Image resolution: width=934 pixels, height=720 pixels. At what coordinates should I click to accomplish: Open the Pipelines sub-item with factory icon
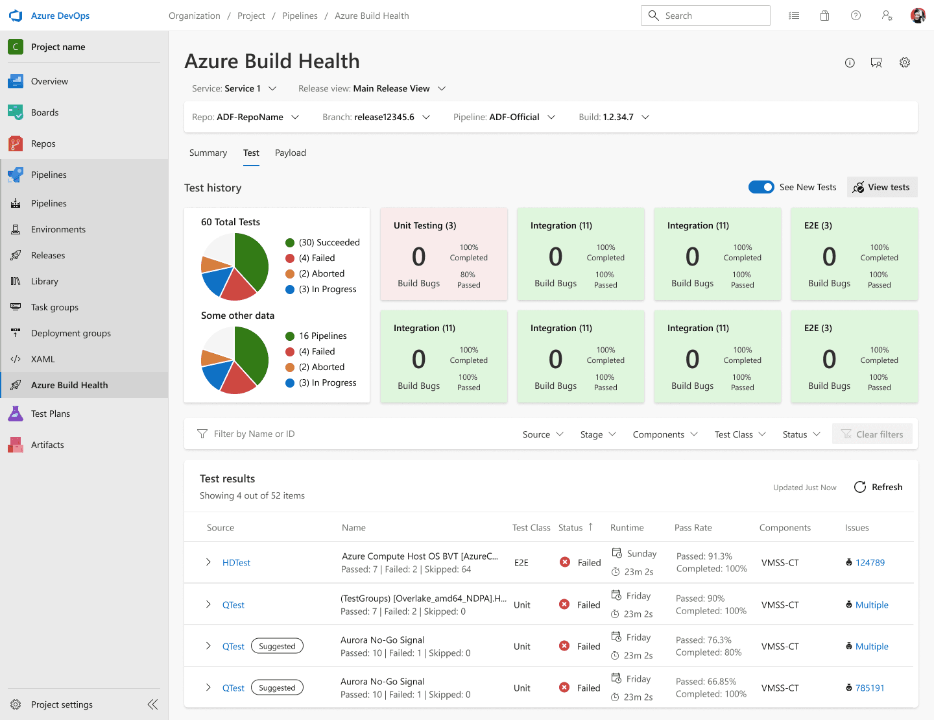(x=84, y=203)
